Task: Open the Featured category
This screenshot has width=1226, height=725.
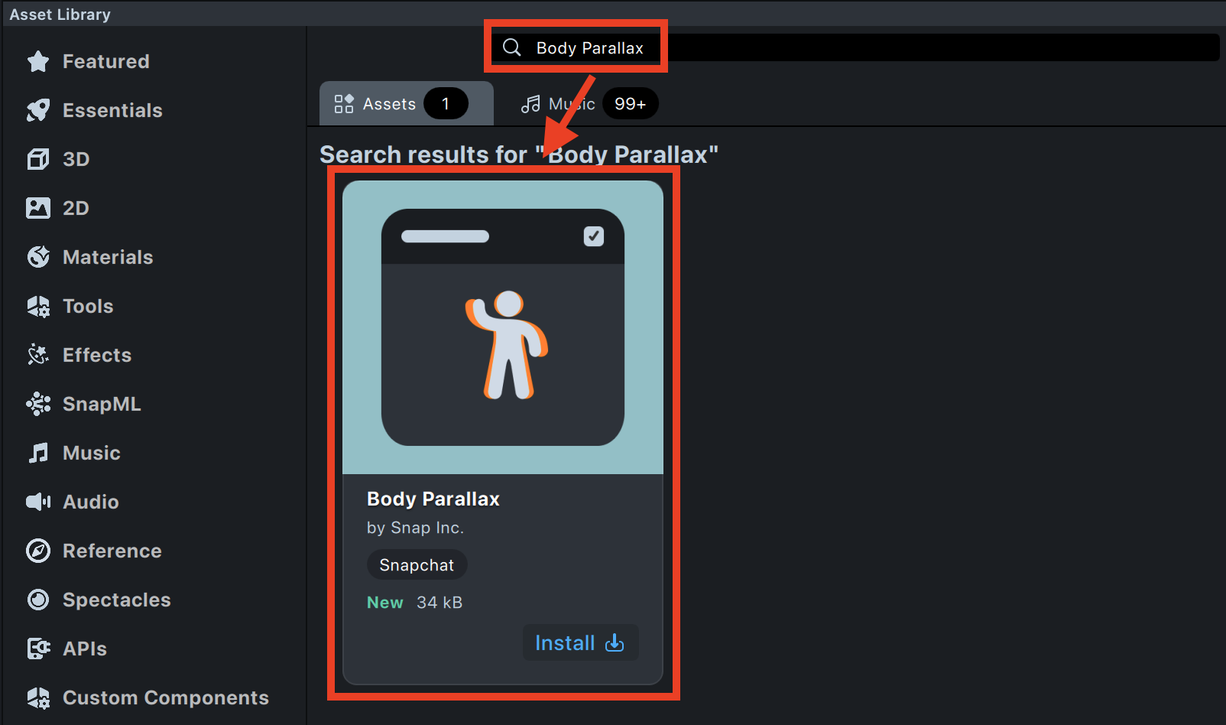Action: [x=88, y=61]
